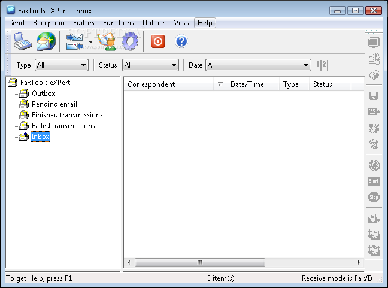The image size is (388, 288).
Task: Click the receive mail arrow-left icon
Action: pyautogui.click(x=374, y=234)
